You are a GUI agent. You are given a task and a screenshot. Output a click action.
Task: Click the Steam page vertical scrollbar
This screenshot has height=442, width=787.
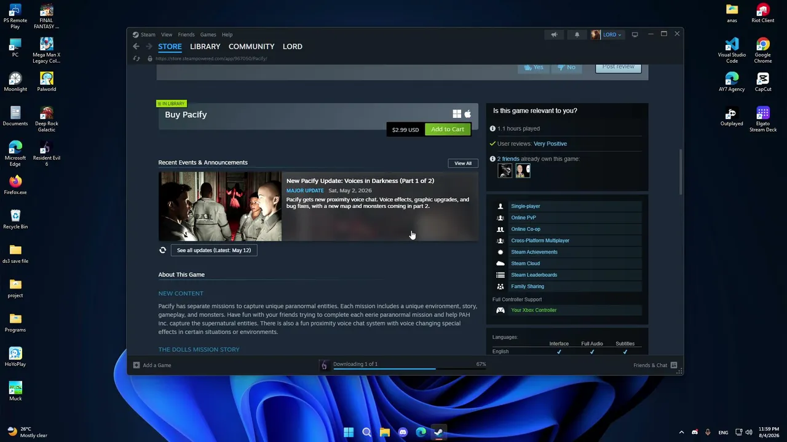click(x=680, y=173)
